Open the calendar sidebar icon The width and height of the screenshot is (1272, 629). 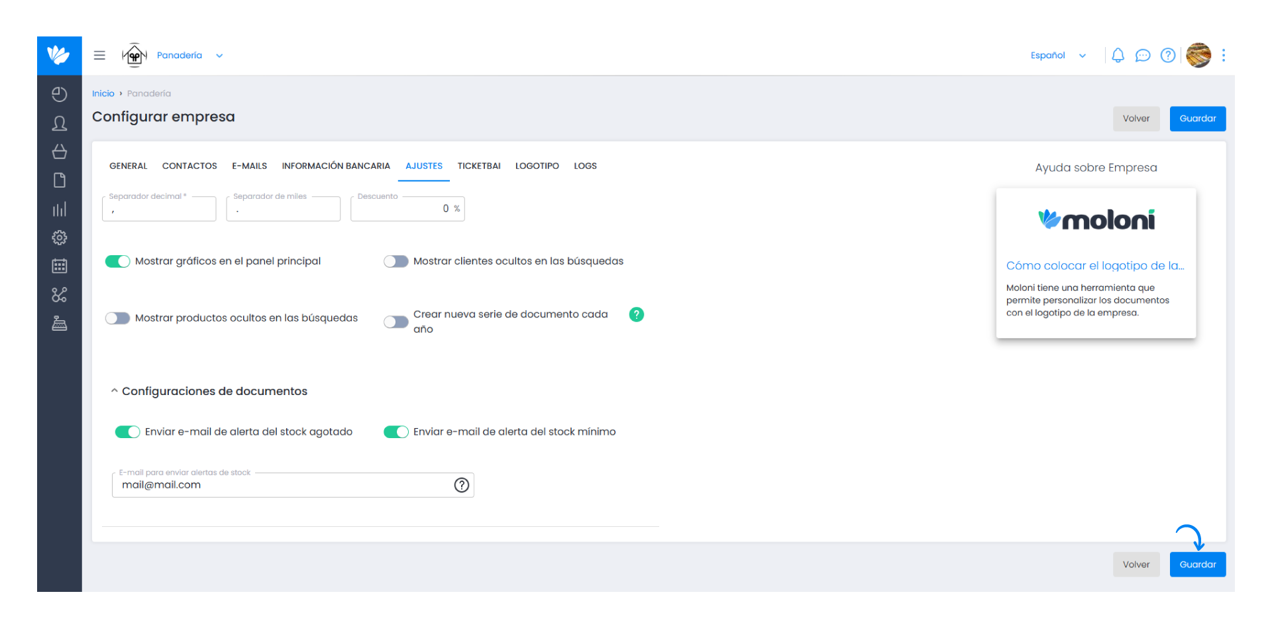tap(60, 266)
